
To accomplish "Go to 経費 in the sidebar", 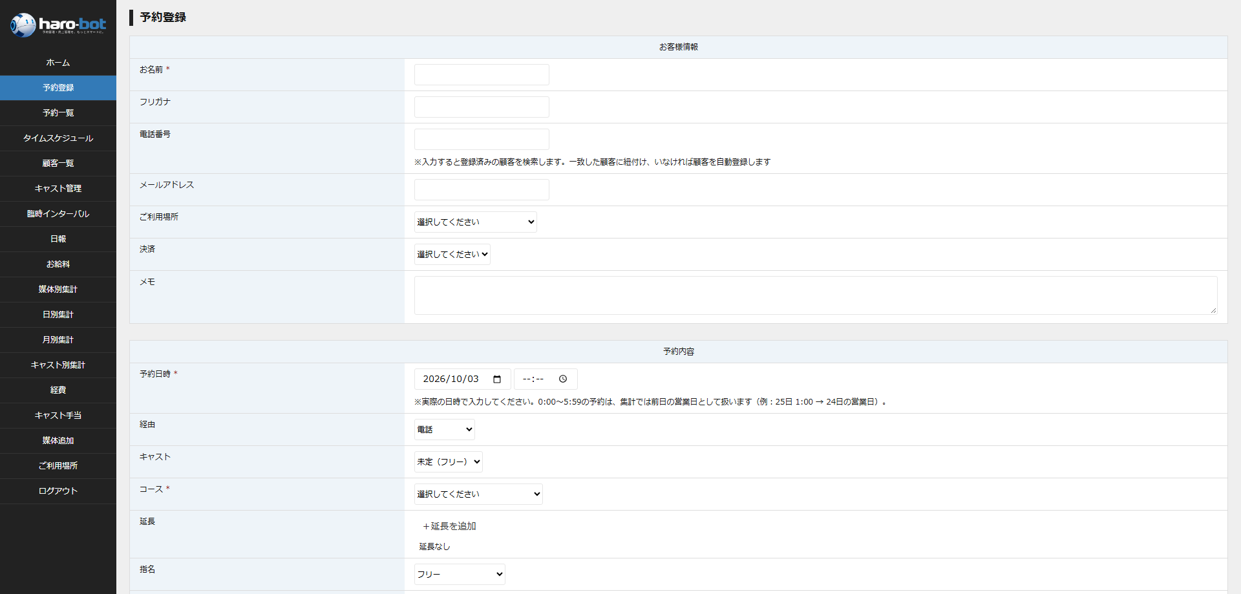I will [58, 390].
